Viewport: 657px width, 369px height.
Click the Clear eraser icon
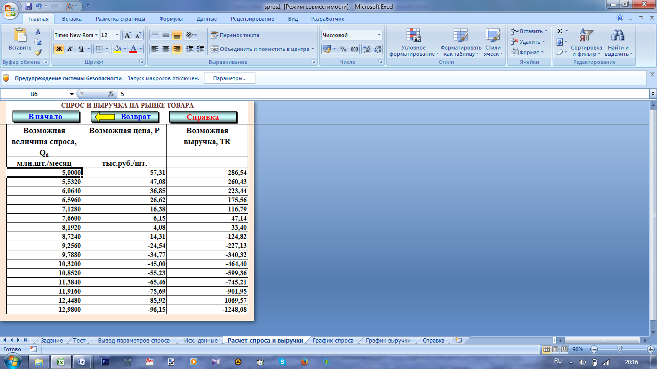click(x=559, y=52)
